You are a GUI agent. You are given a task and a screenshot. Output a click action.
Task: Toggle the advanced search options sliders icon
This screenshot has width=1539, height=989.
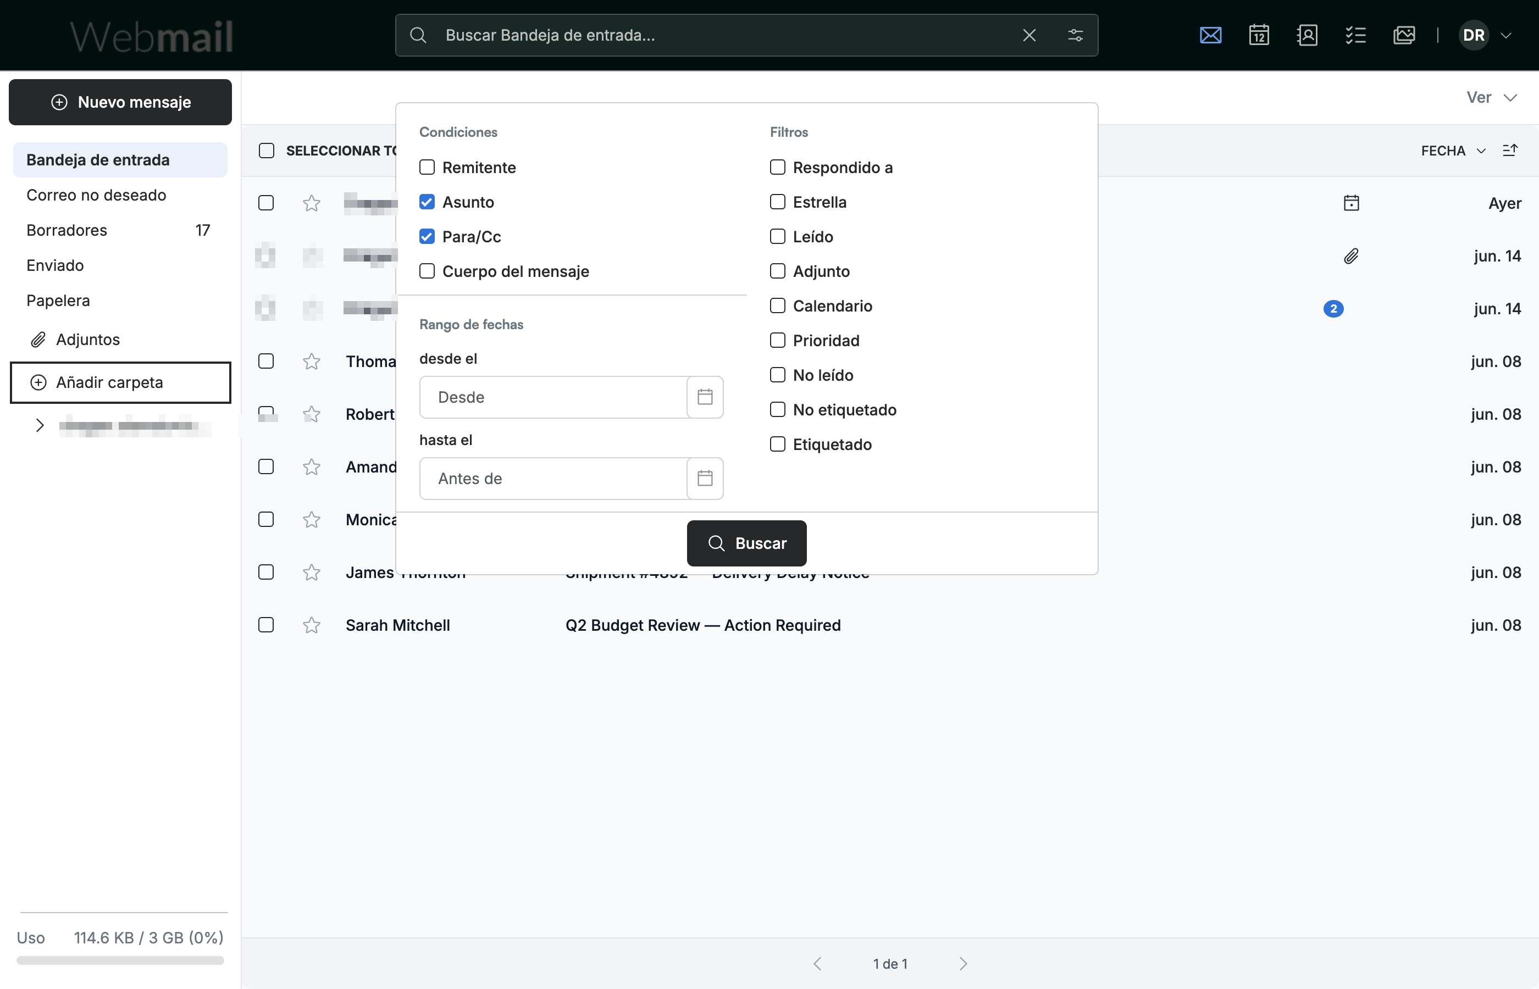point(1075,35)
